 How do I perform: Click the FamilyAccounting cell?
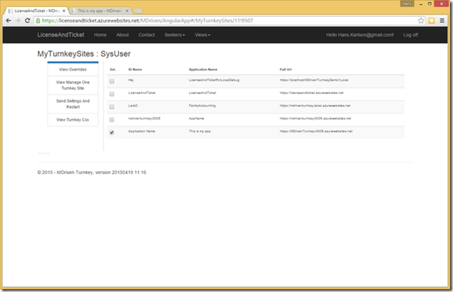point(202,105)
